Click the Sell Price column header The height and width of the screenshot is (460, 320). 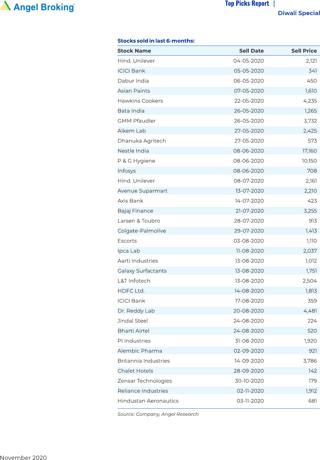coord(304,51)
